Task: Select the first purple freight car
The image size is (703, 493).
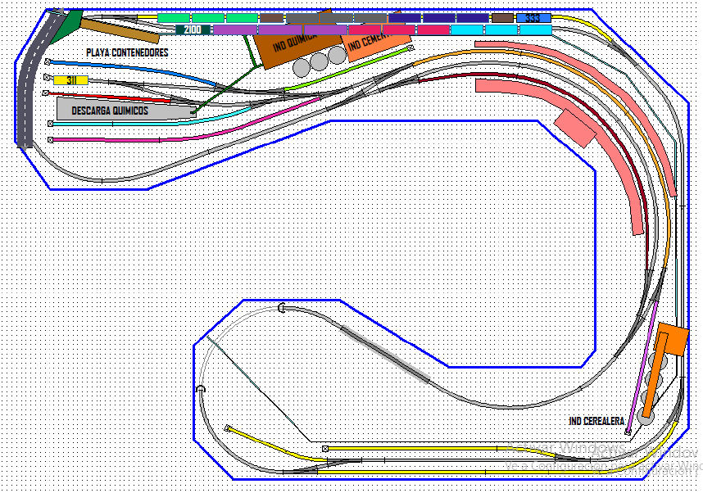Action: (235, 30)
